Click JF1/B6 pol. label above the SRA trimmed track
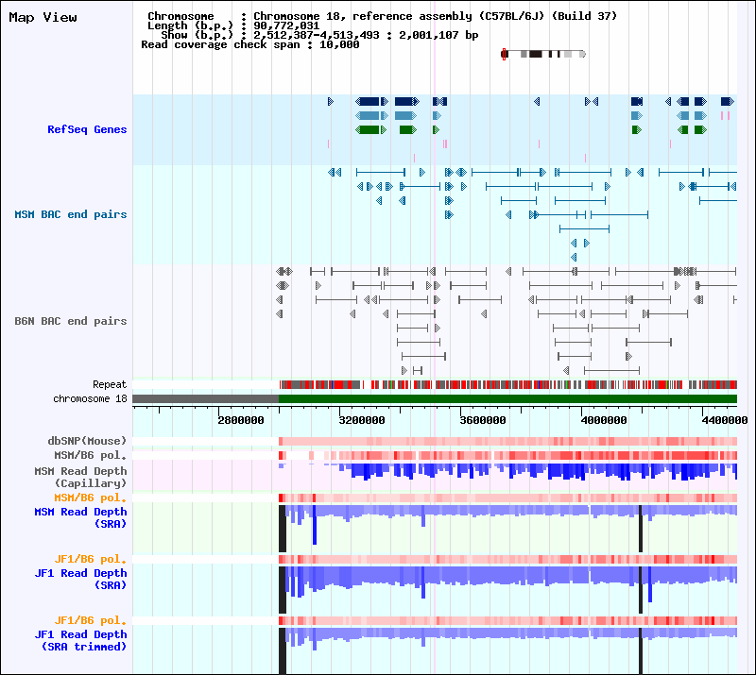Viewport: 756px width, 675px height. [90, 620]
